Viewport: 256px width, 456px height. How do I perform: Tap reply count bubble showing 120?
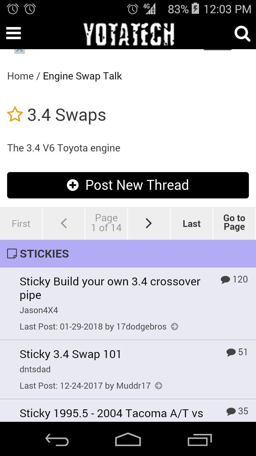coord(234,280)
